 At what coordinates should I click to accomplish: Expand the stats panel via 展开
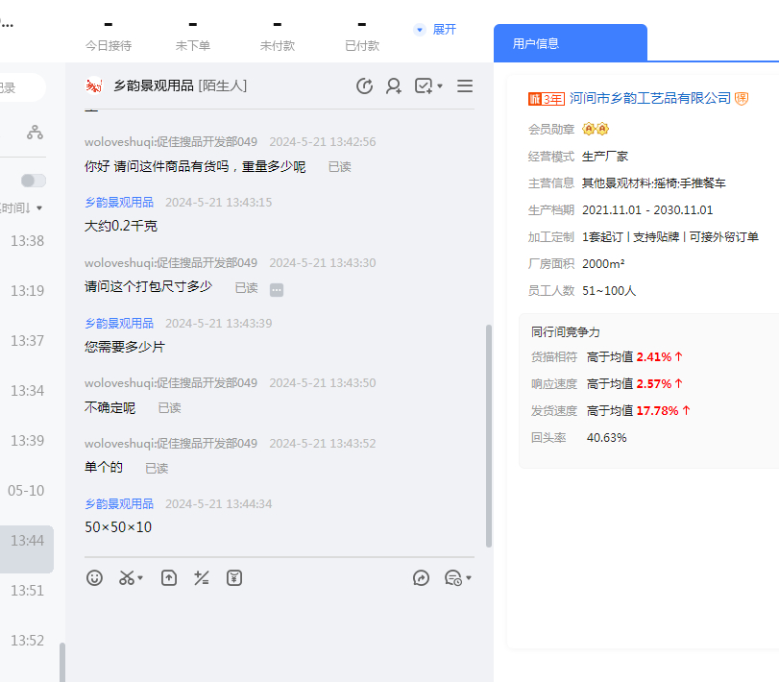point(435,30)
